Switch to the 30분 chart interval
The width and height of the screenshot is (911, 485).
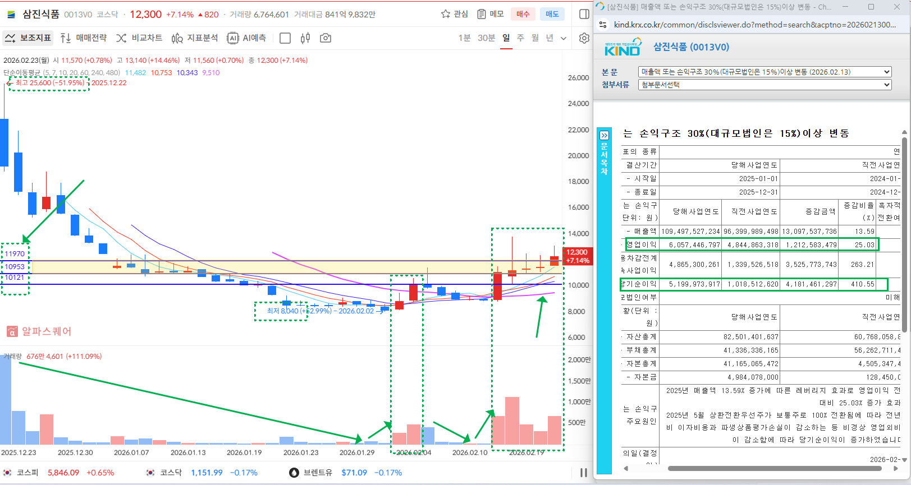tap(486, 38)
